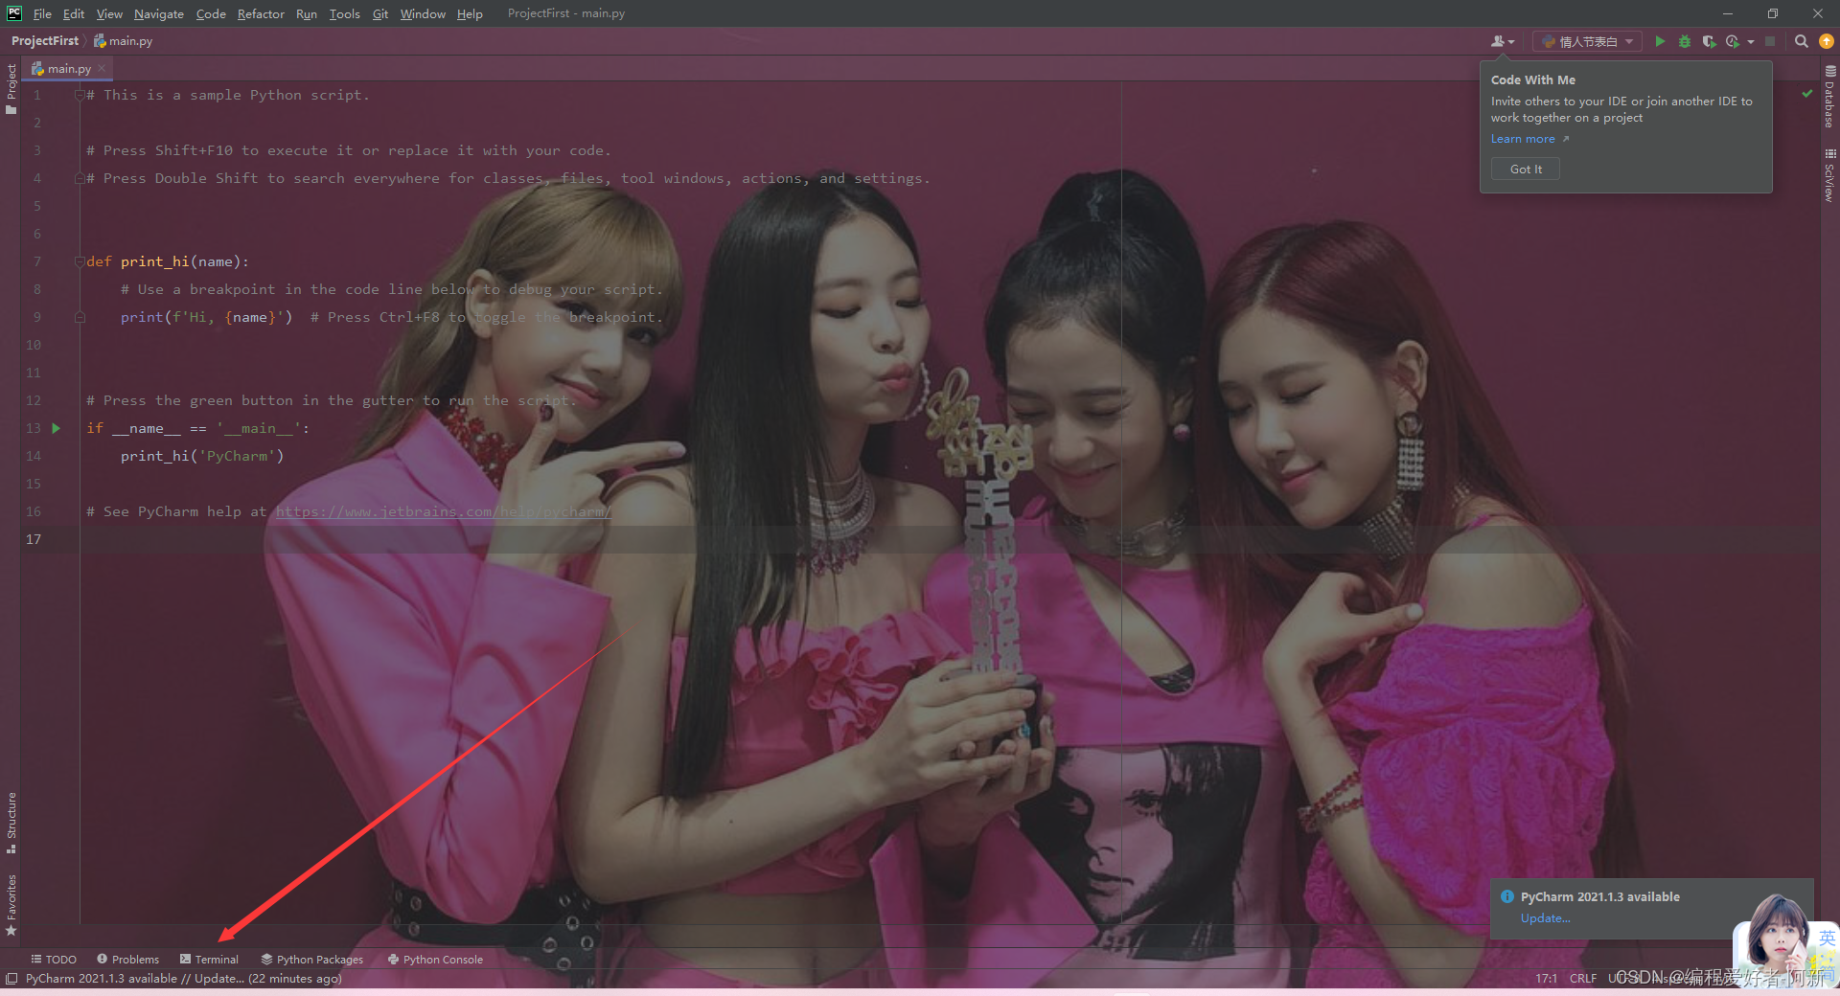
Task: Open the Window menu
Action: click(423, 13)
